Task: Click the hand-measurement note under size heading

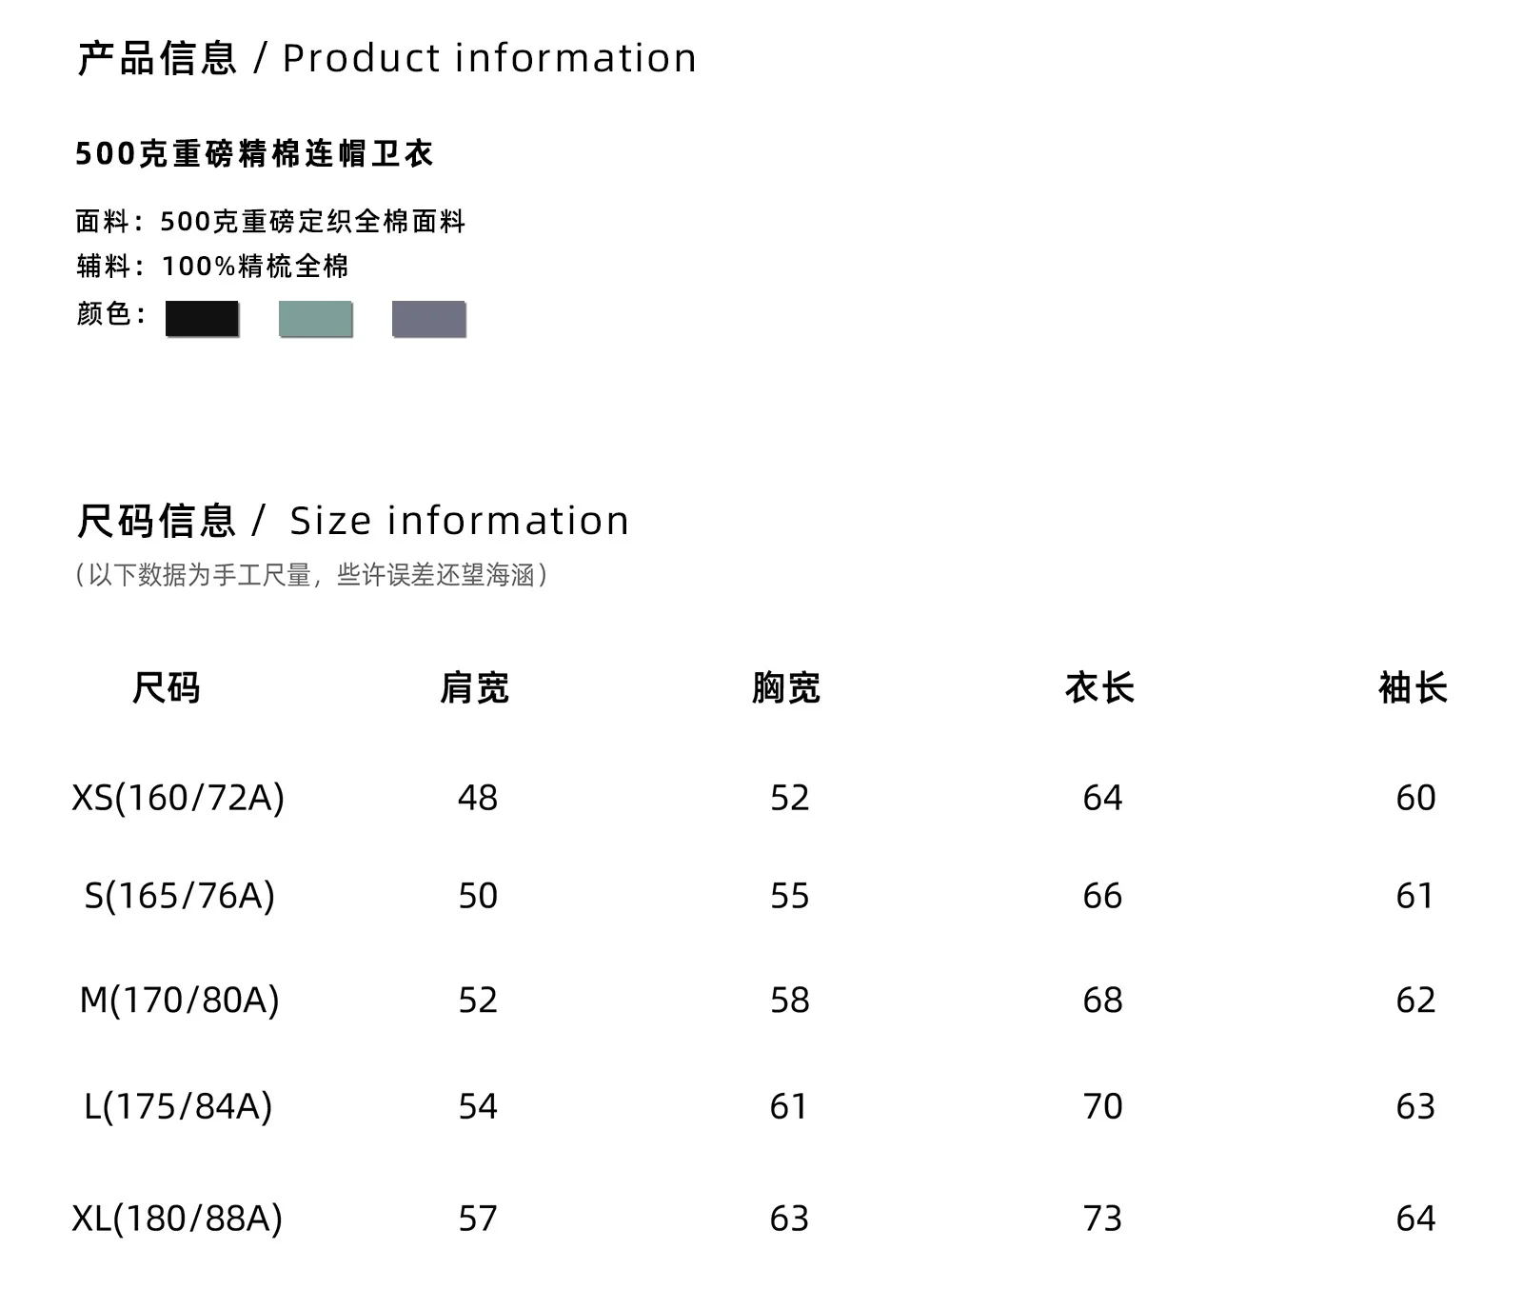Action: 311,575
